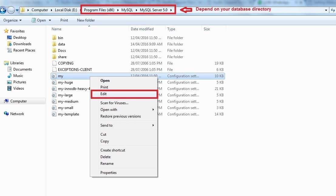Choose Edit from the context menu

[104, 94]
